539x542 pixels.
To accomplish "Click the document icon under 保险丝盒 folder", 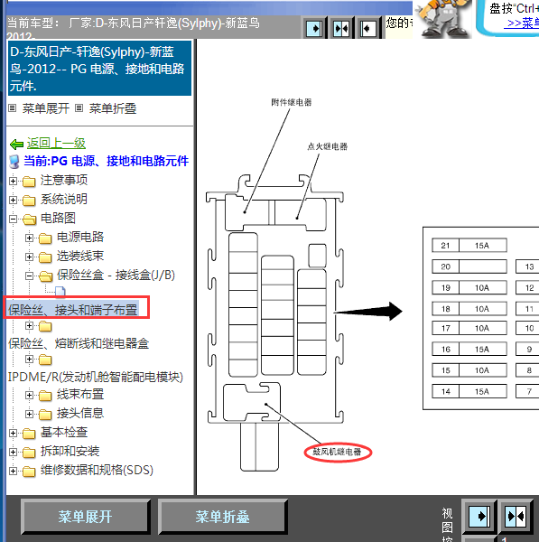I will 60,292.
